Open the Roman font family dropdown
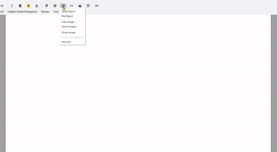The width and height of the screenshot is (277, 152). coord(45,12)
